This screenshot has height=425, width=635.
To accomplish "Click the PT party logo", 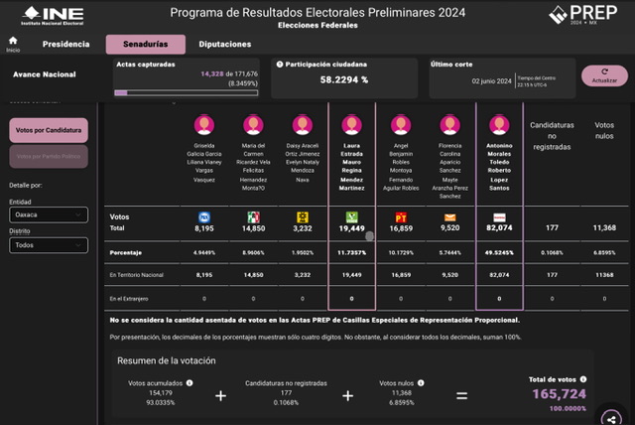I will coord(402,216).
